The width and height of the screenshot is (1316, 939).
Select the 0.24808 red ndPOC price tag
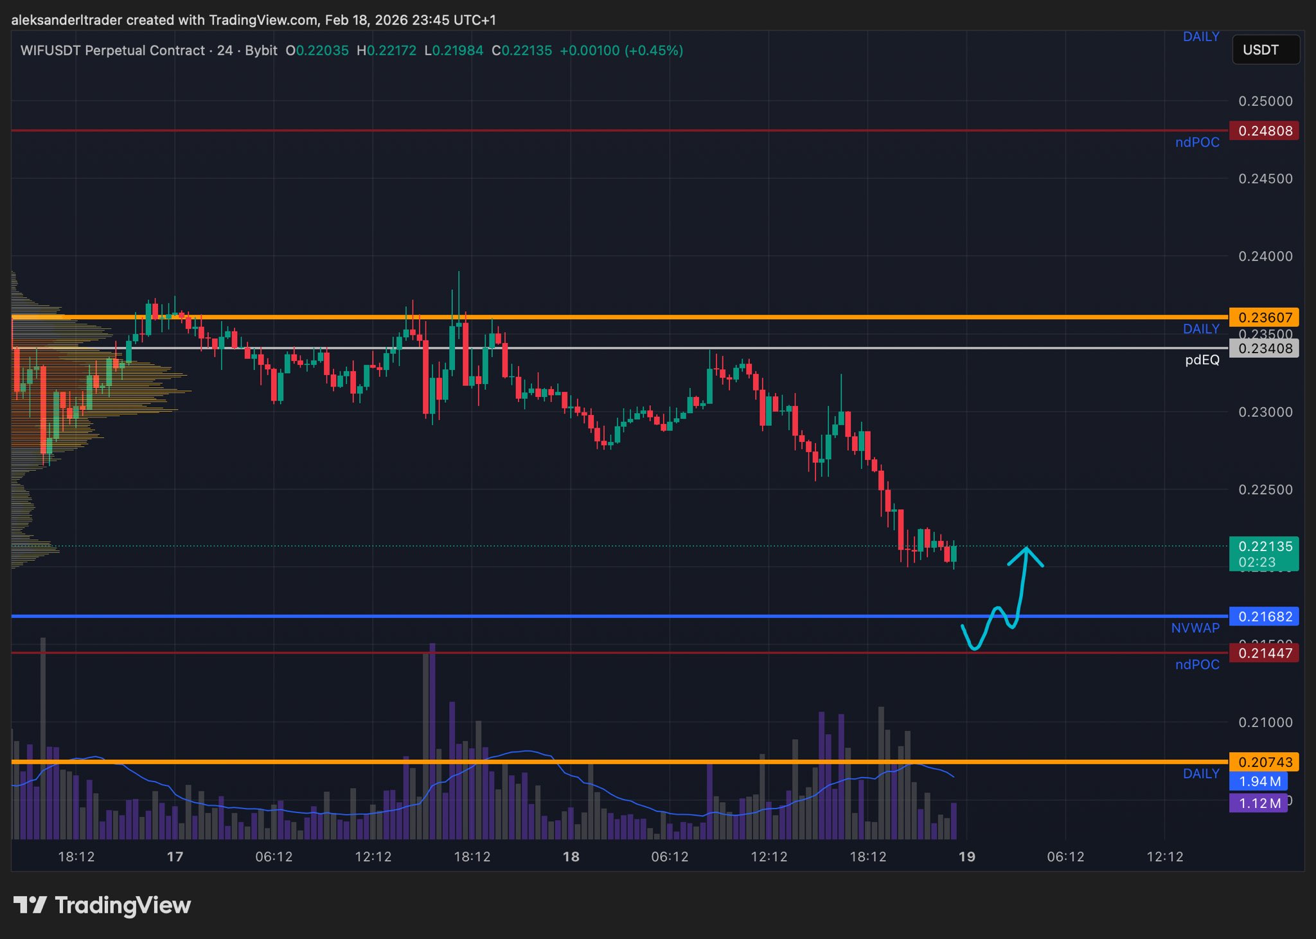(x=1264, y=131)
